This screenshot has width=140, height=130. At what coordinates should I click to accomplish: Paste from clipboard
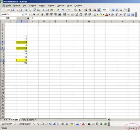[52, 10]
